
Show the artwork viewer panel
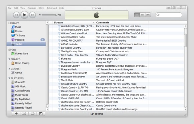click(x=41, y=114)
